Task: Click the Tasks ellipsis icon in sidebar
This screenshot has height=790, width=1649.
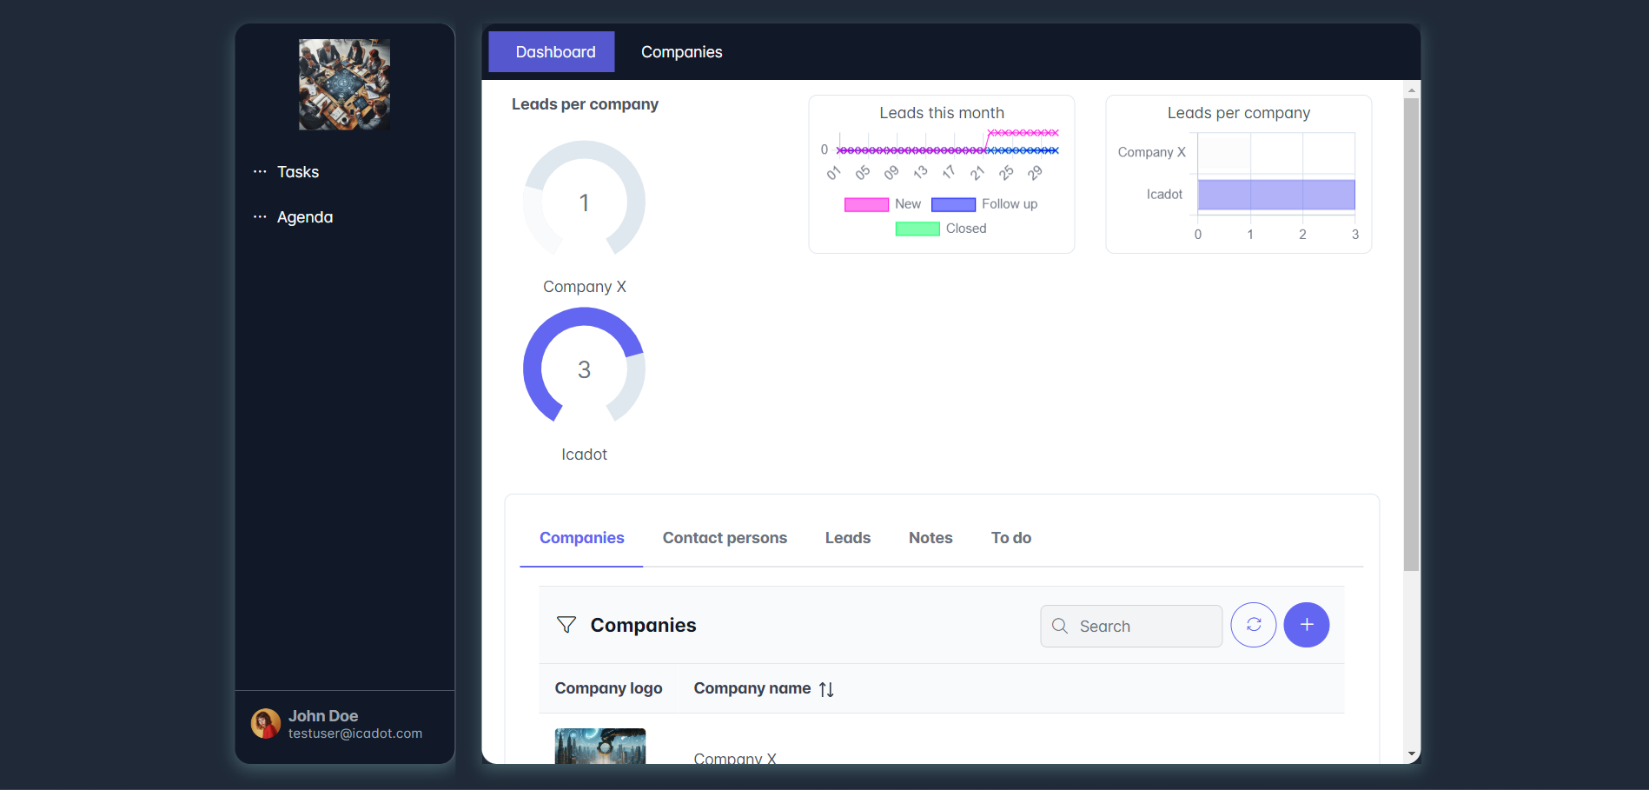Action: [x=260, y=172]
